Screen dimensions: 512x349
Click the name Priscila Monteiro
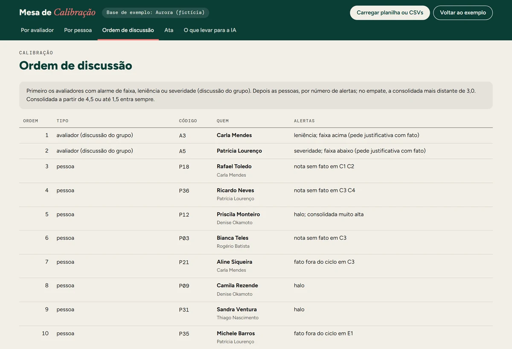[x=239, y=214]
